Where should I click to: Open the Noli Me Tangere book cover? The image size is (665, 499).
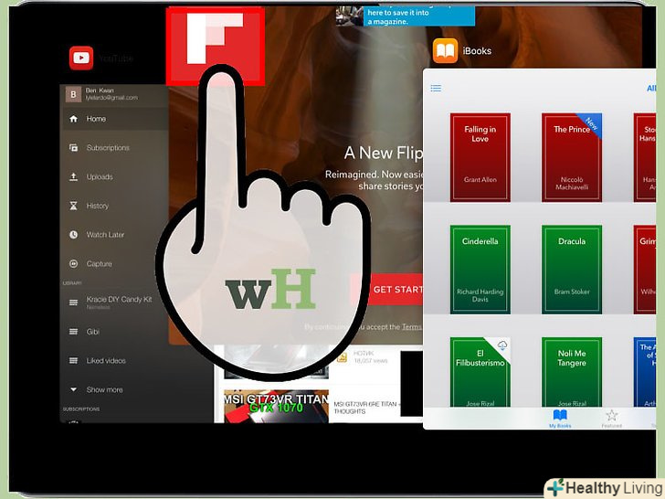pos(572,372)
